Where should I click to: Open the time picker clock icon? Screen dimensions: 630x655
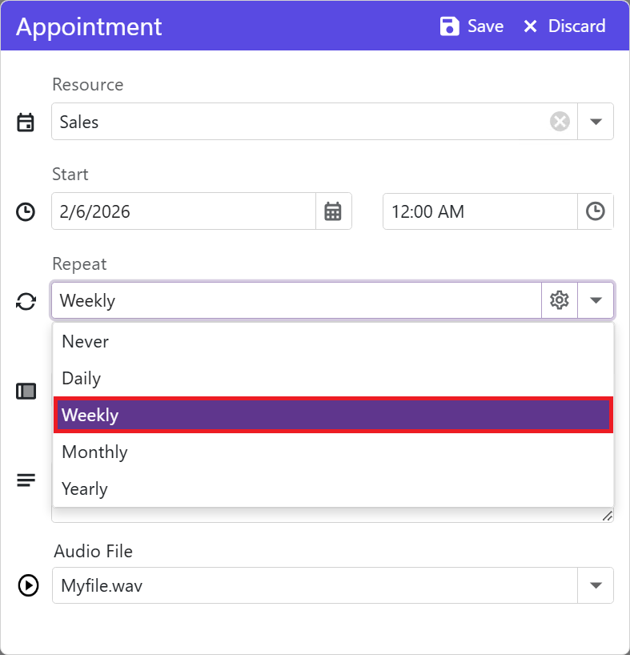(x=595, y=211)
